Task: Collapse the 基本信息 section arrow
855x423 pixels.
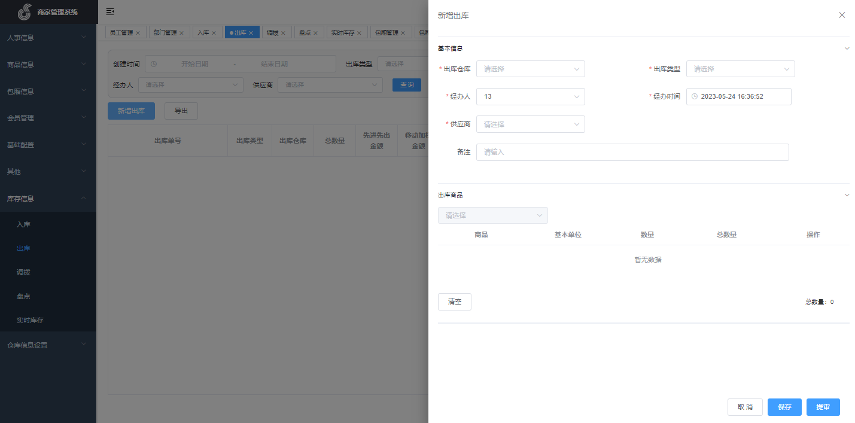Action: point(847,48)
